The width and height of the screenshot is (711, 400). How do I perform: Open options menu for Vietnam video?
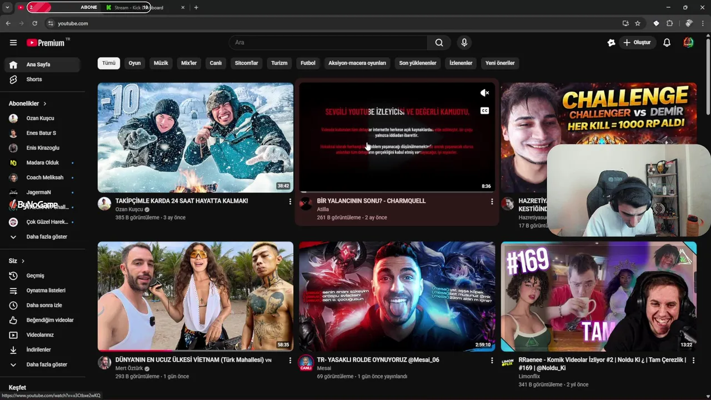(290, 361)
